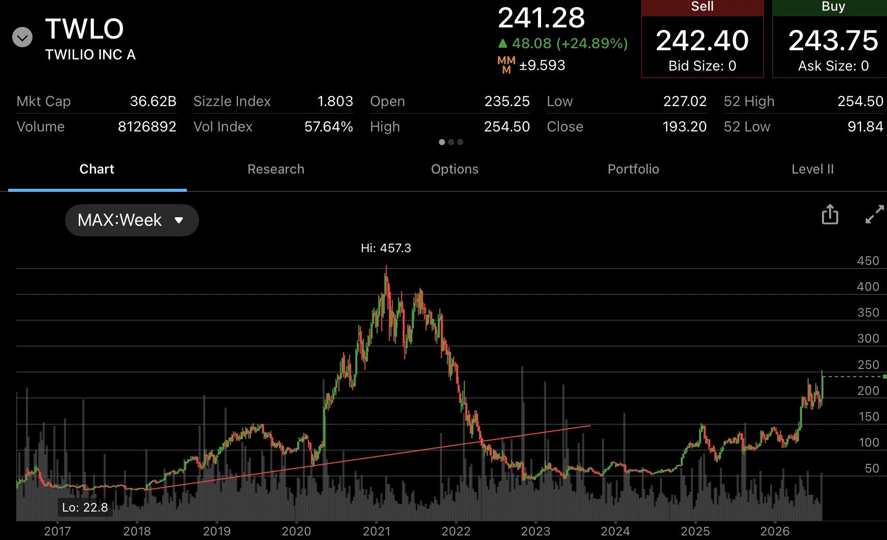
Task: Tap the change value 48.08 (+24.89%)
Action: [x=563, y=44]
